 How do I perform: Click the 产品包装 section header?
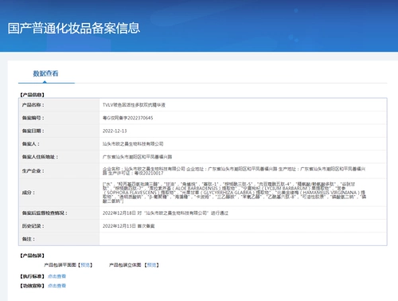point(32,256)
